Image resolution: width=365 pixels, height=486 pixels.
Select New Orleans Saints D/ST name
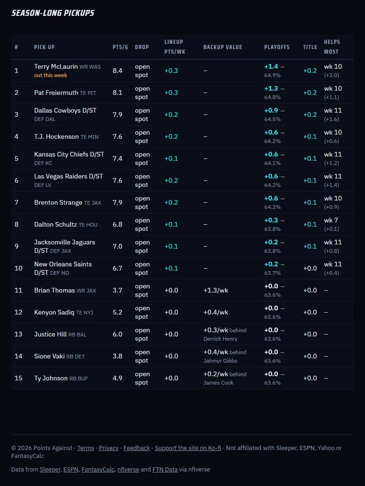tap(63, 268)
